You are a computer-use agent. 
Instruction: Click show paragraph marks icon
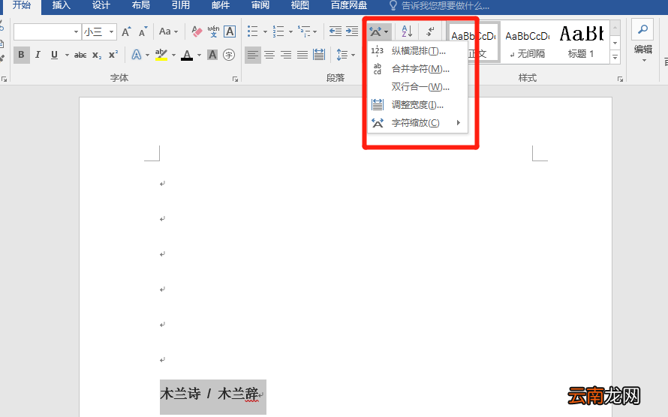point(430,31)
